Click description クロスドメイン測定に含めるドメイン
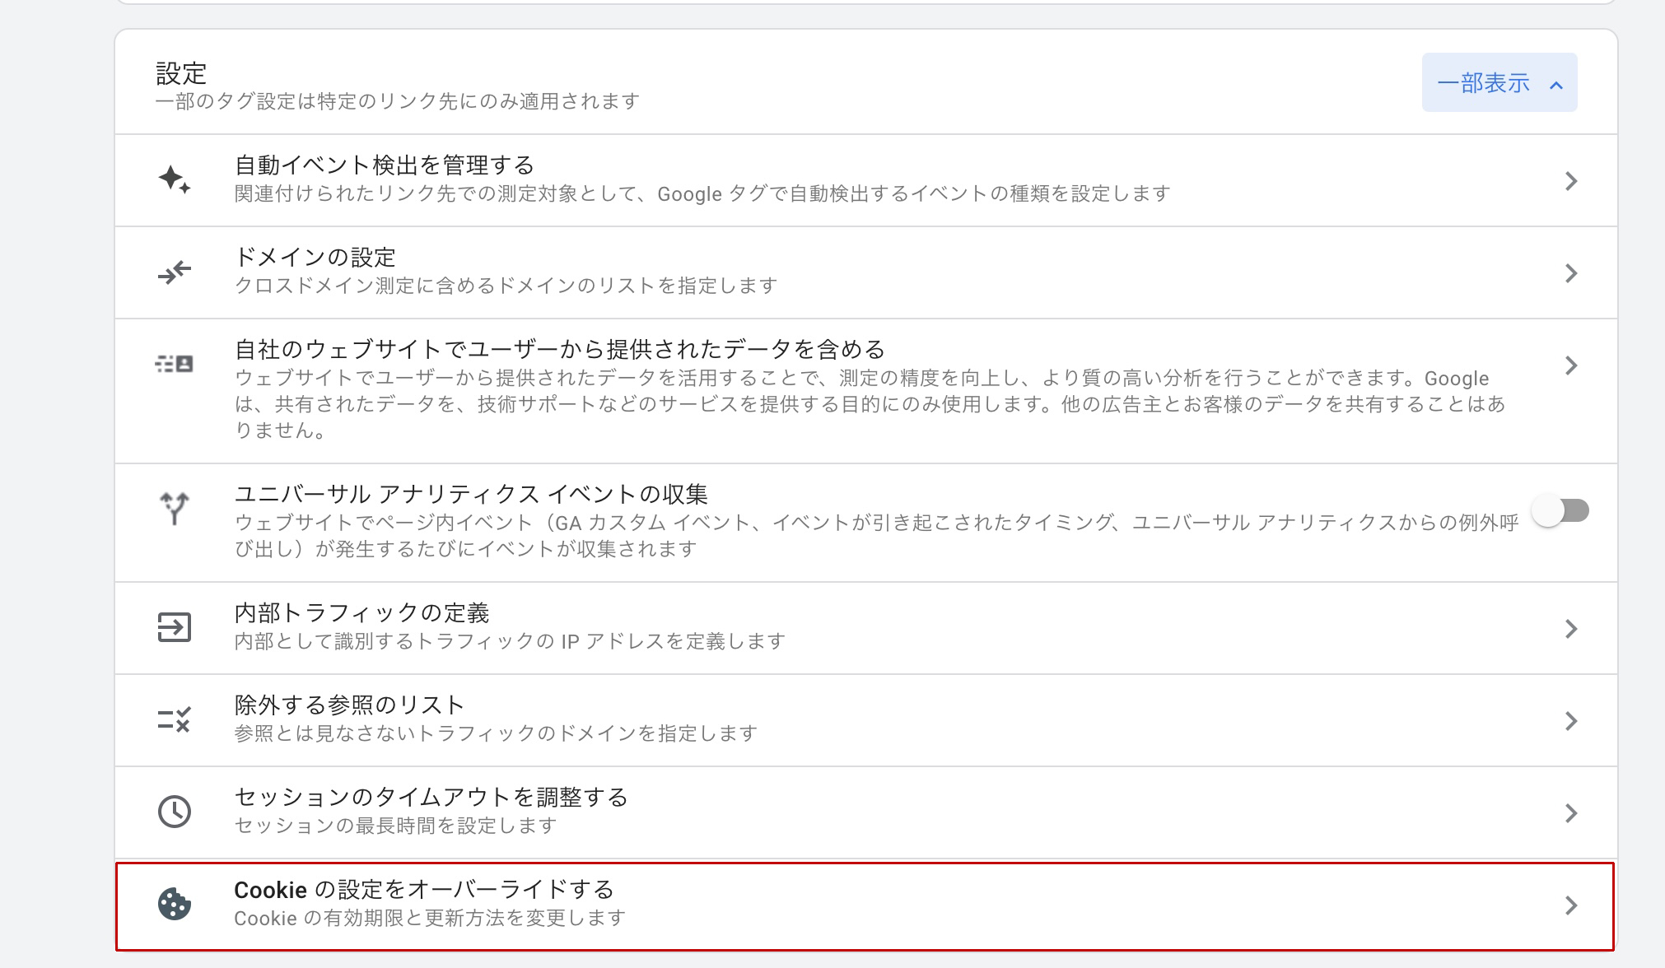The image size is (1665, 968). coord(506,286)
